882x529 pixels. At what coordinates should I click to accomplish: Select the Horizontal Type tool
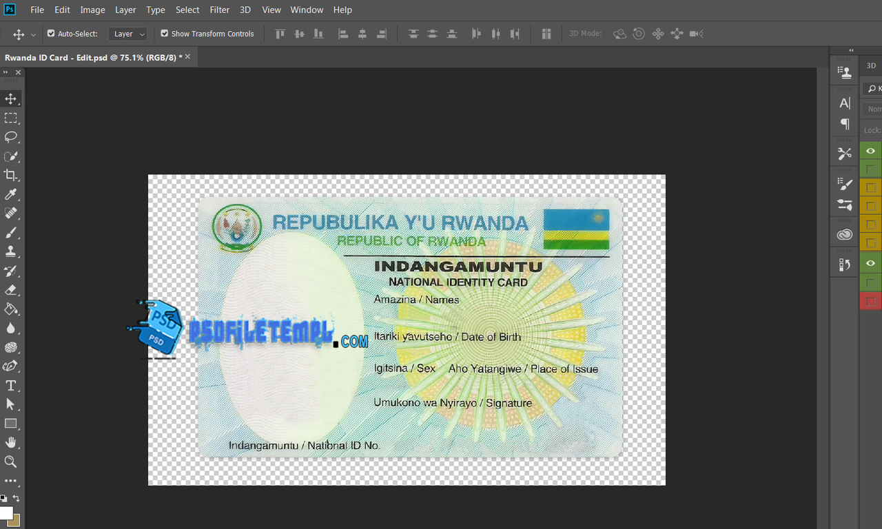click(x=11, y=385)
